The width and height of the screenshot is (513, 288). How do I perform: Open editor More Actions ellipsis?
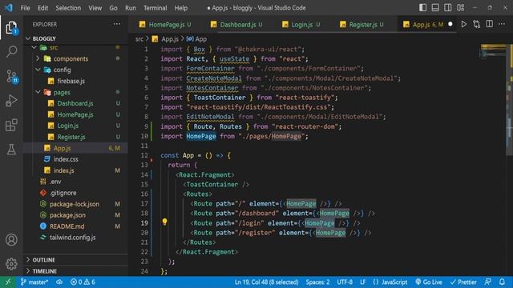(x=502, y=24)
